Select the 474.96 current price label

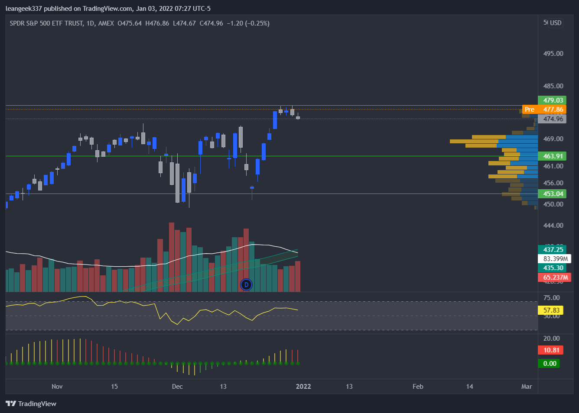[552, 119]
